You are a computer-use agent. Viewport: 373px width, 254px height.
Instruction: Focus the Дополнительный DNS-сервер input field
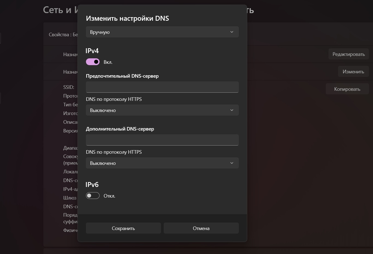pyautogui.click(x=162, y=140)
